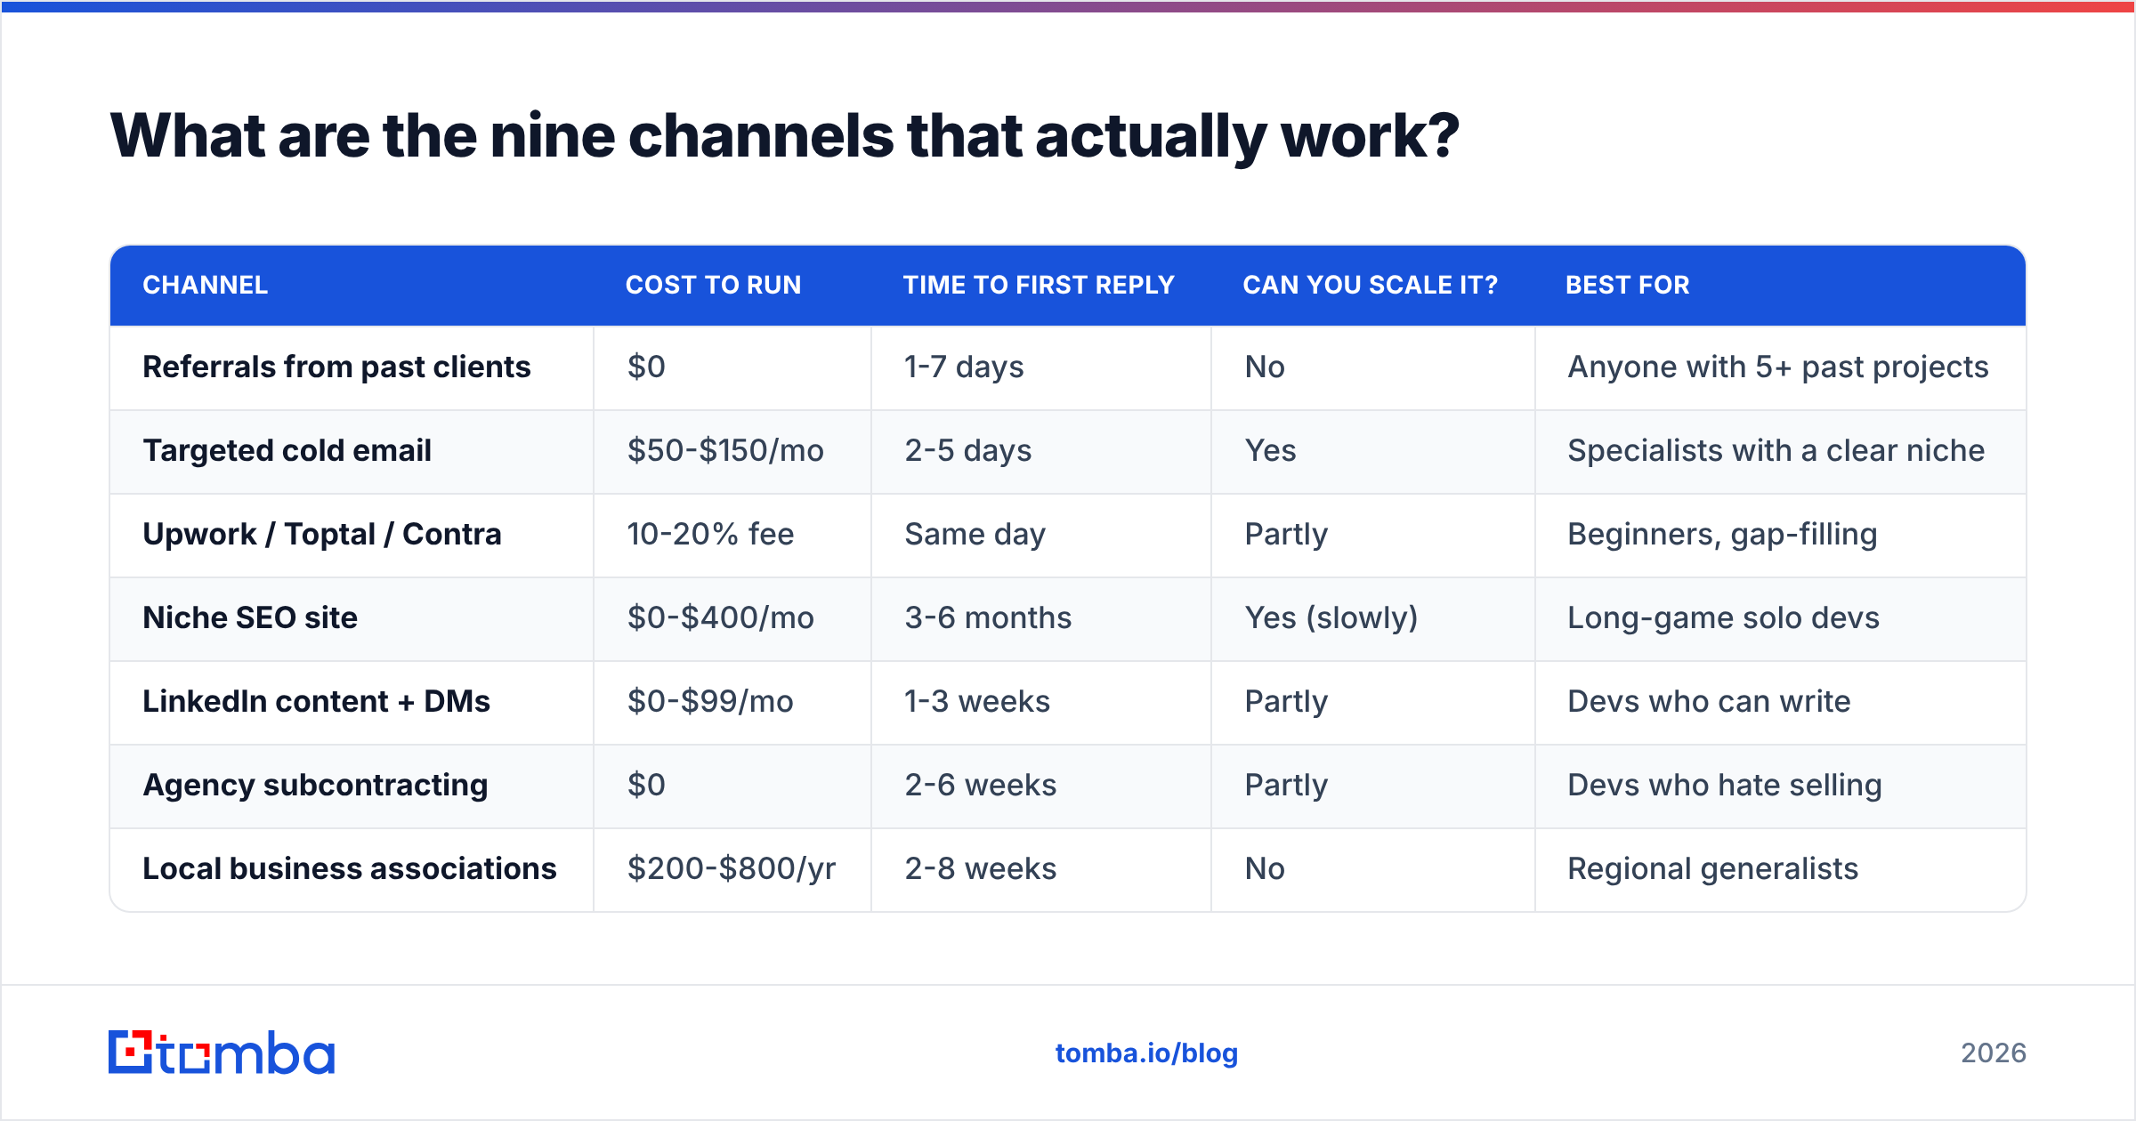2136x1121 pixels.
Task: Click the heading 'What are the nine channels that actually work?'
Action: click(x=784, y=136)
